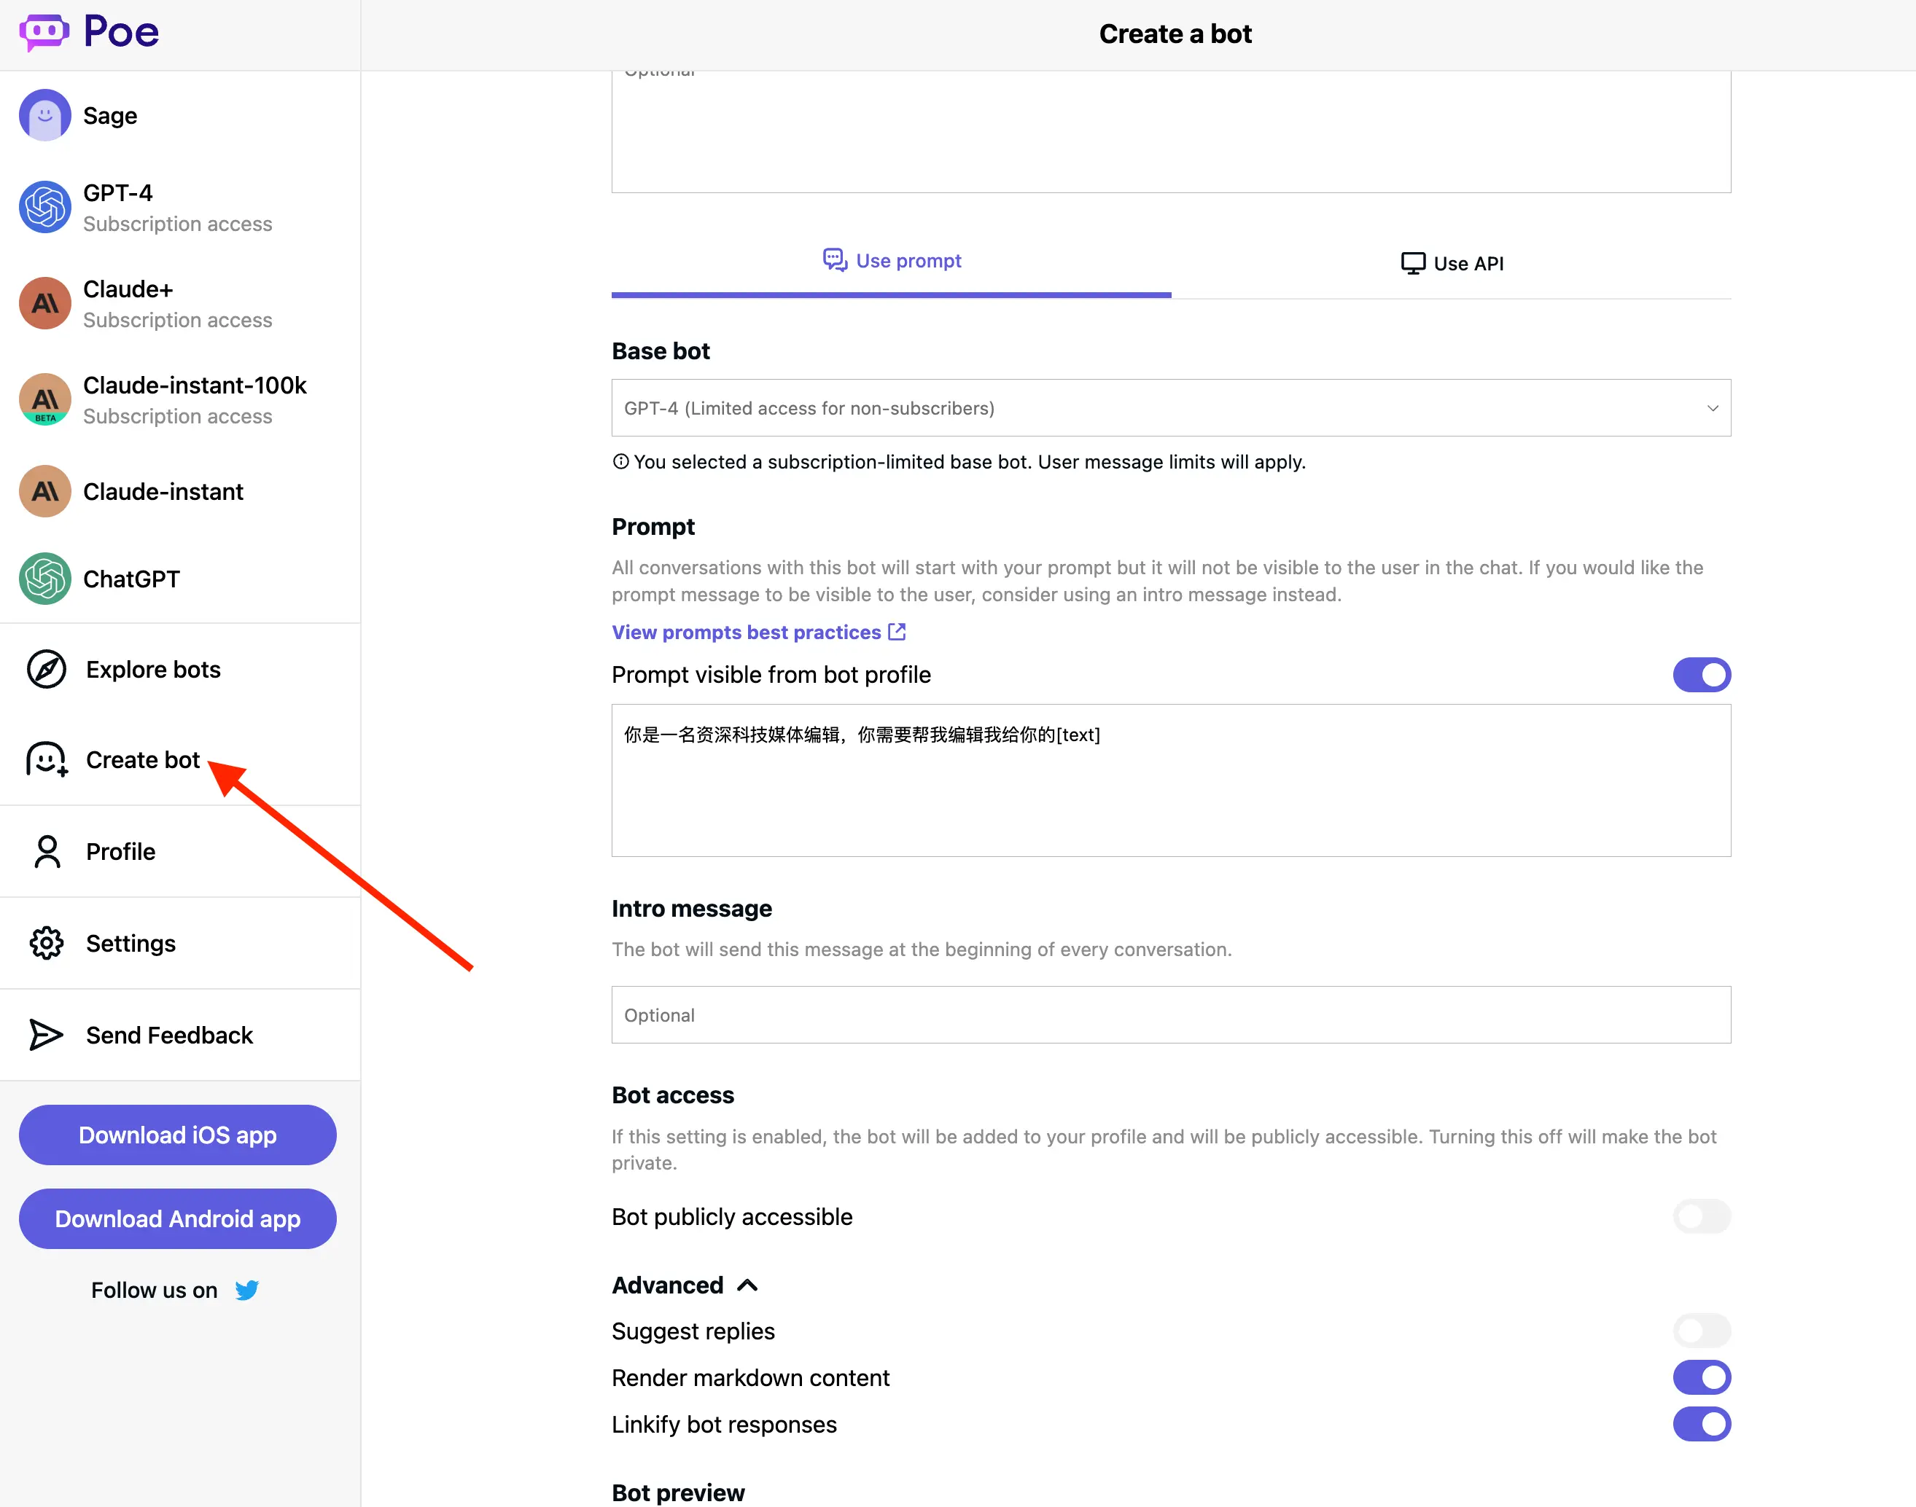Viewport: 1916px width, 1507px height.
Task: Click the Create bot smiley icon
Action: point(47,759)
